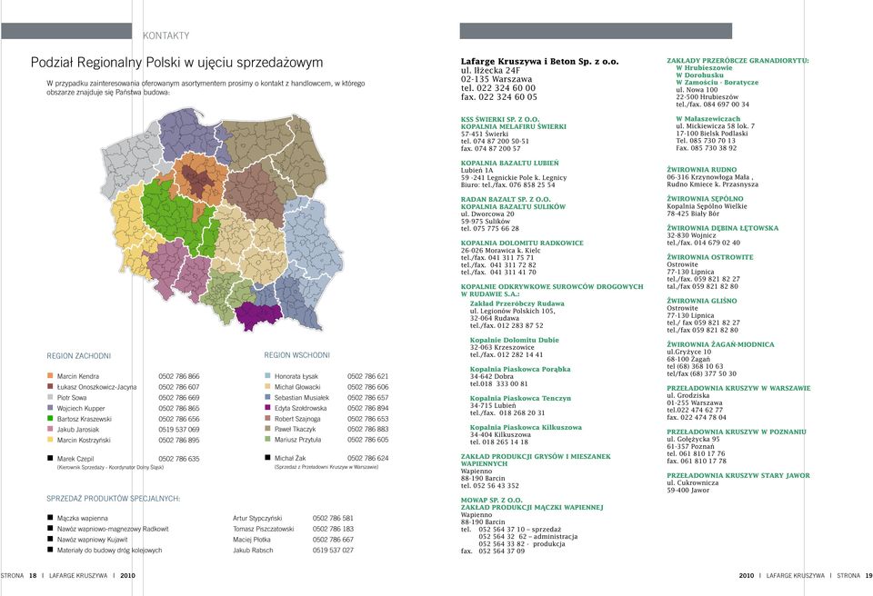This screenshot has width=873, height=596.
Task: Click the brown swatch beside Łukasz Onoszkowicz-Jacyna
Action: [x=50, y=387]
